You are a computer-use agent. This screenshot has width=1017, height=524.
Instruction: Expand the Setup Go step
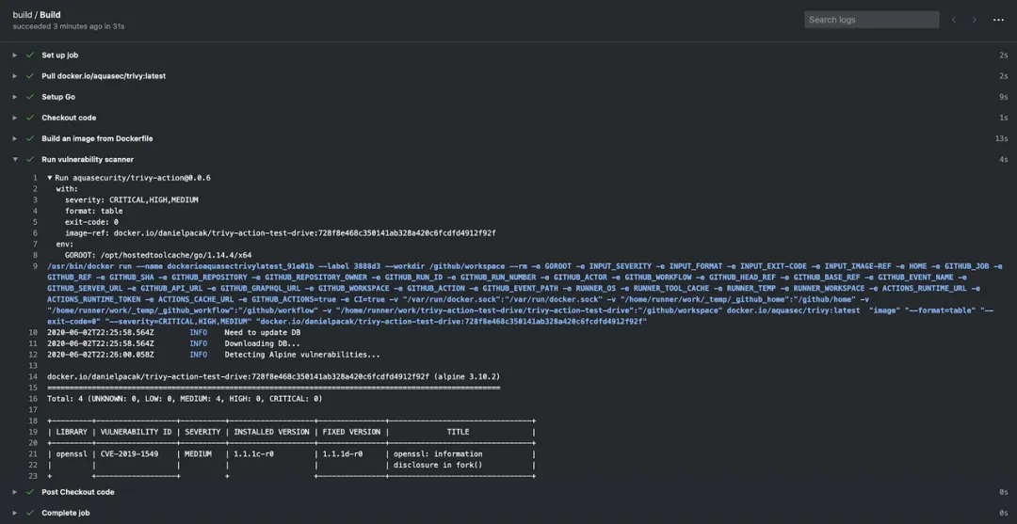pos(15,97)
